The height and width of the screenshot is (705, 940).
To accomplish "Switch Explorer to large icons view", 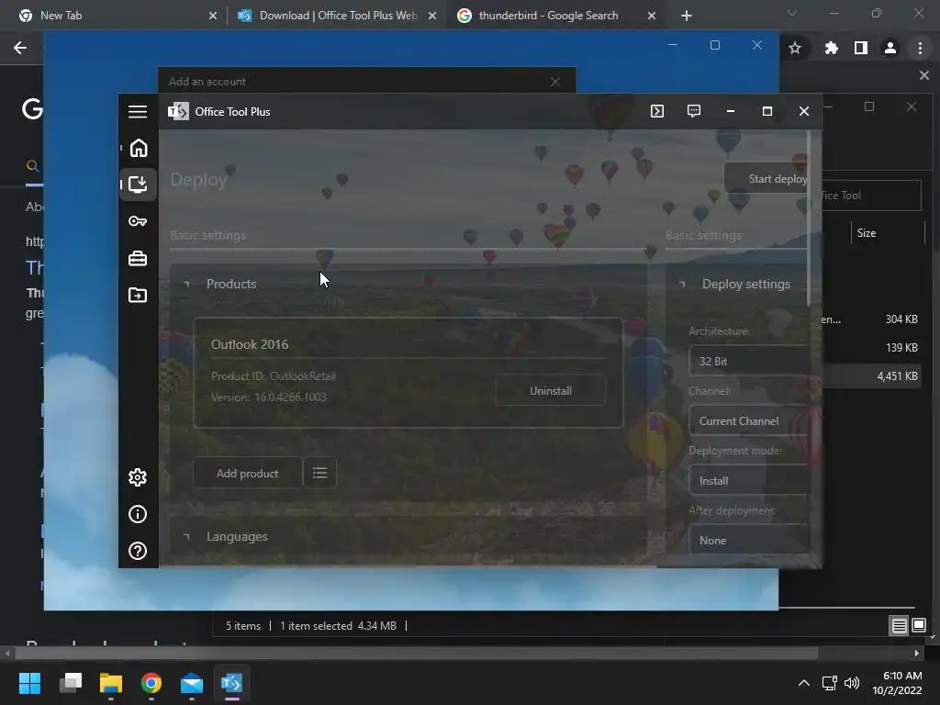I will [918, 626].
